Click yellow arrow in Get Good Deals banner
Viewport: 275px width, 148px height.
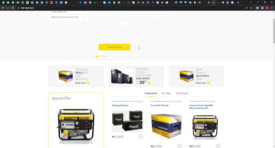pyautogui.click(x=88, y=83)
